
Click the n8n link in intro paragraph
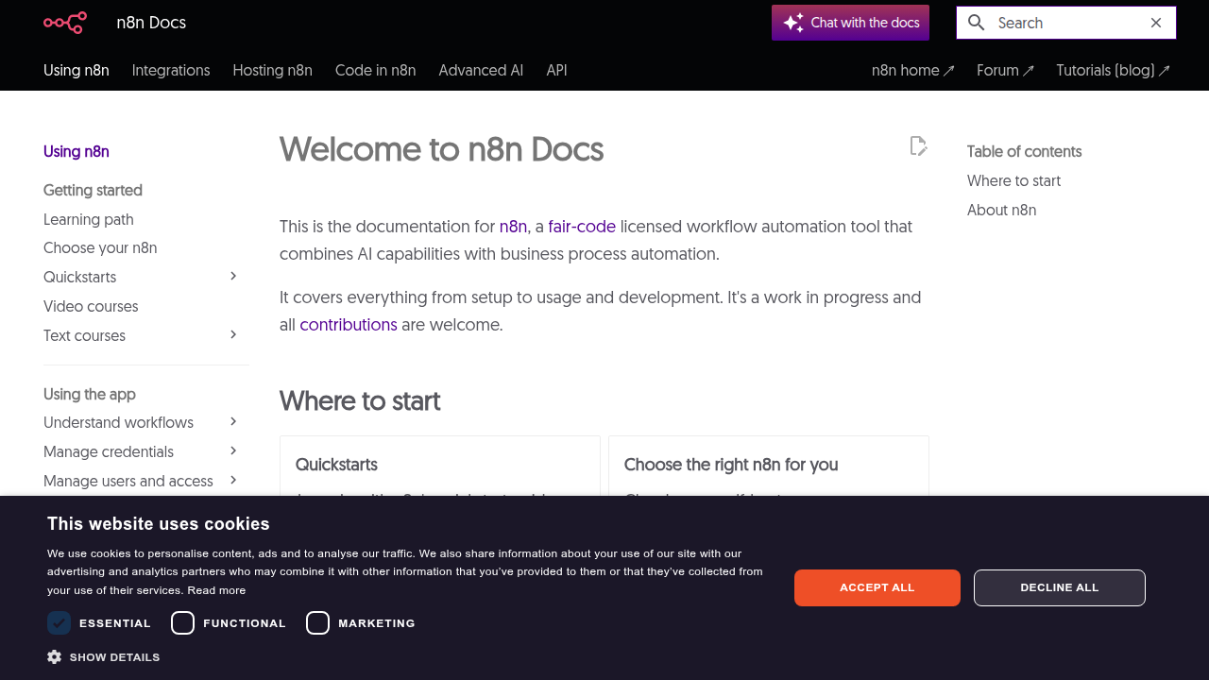click(x=513, y=227)
